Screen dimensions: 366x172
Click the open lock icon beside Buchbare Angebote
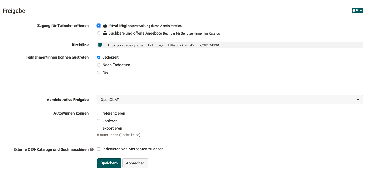pyautogui.click(x=105, y=33)
